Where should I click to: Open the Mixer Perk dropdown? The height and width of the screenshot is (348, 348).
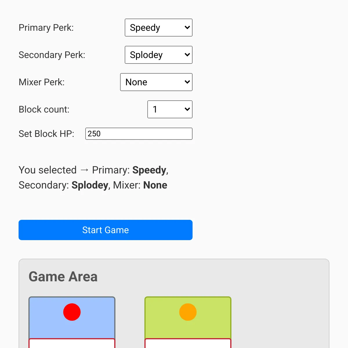(x=156, y=82)
